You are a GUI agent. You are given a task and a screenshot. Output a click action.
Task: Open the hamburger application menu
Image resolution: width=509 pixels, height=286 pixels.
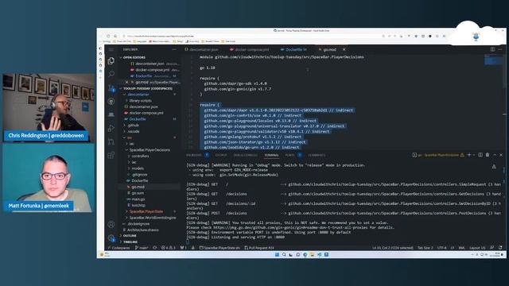click(x=111, y=49)
